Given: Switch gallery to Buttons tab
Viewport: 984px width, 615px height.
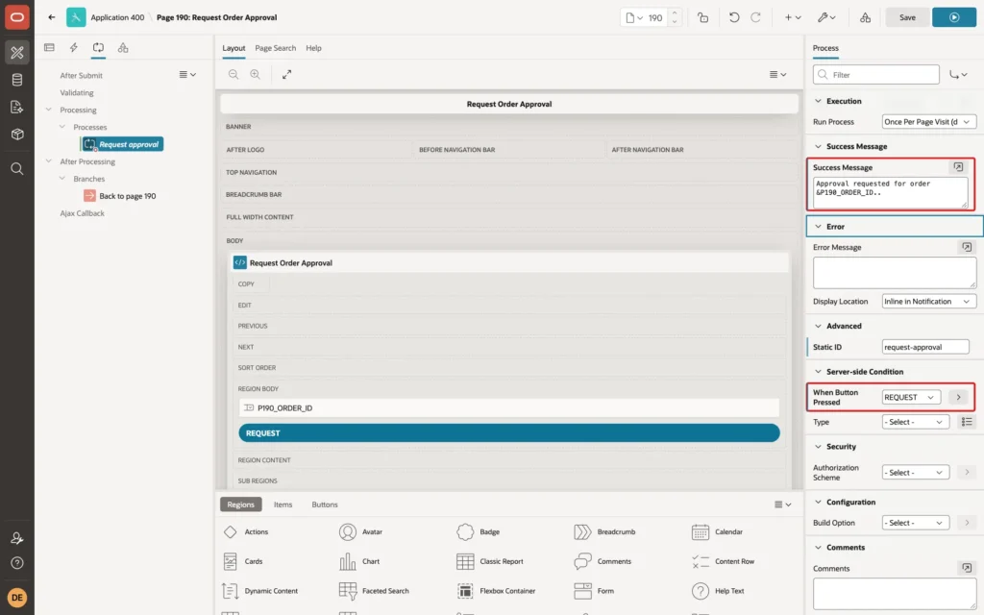Looking at the screenshot, I should click(x=325, y=504).
